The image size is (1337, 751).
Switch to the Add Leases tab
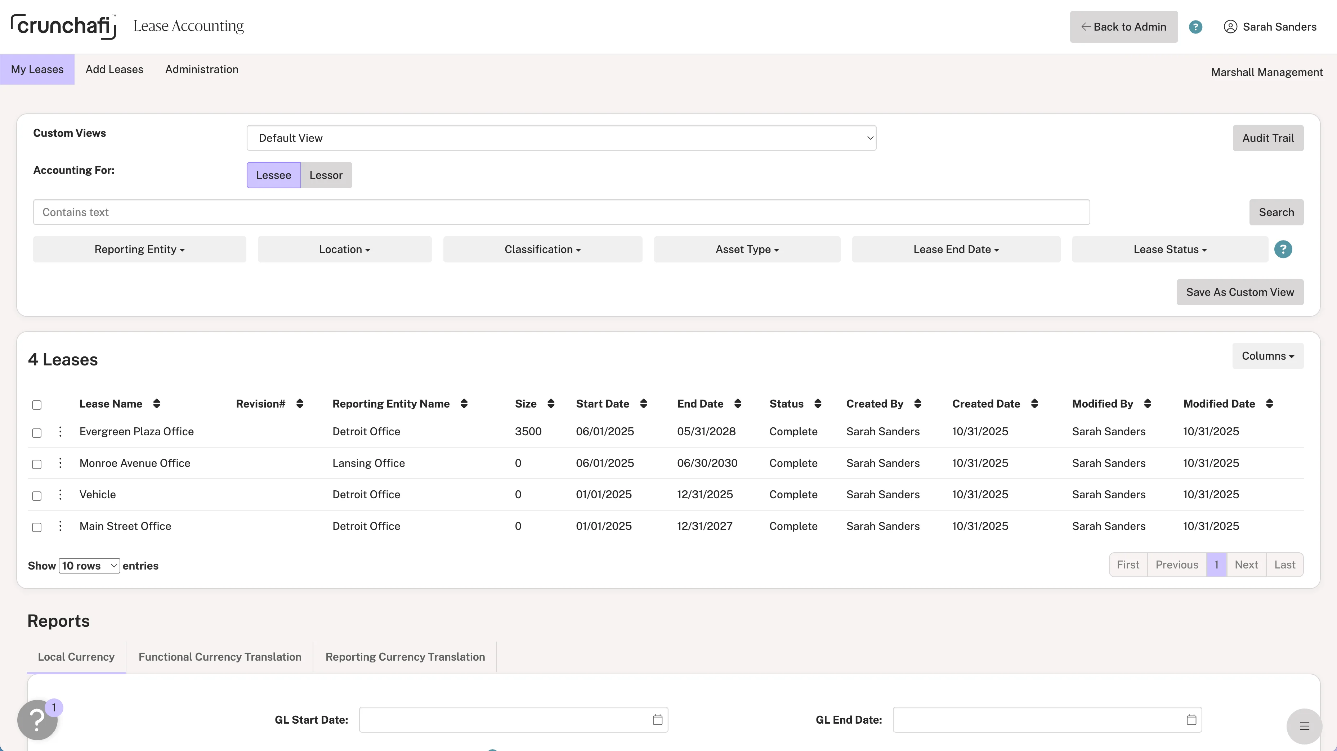pos(114,69)
